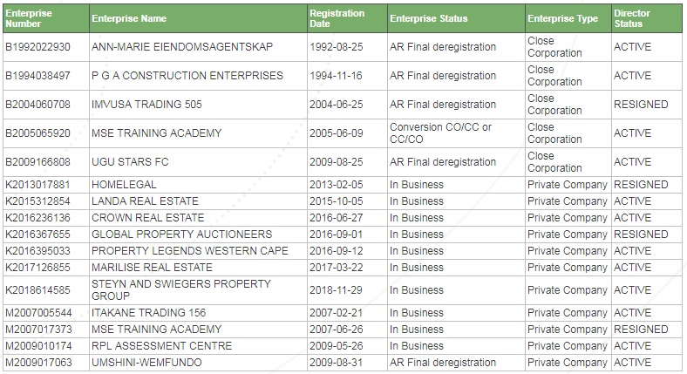
Task: Click CROWN REAL ESTATE entry
Action: pyautogui.click(x=148, y=218)
